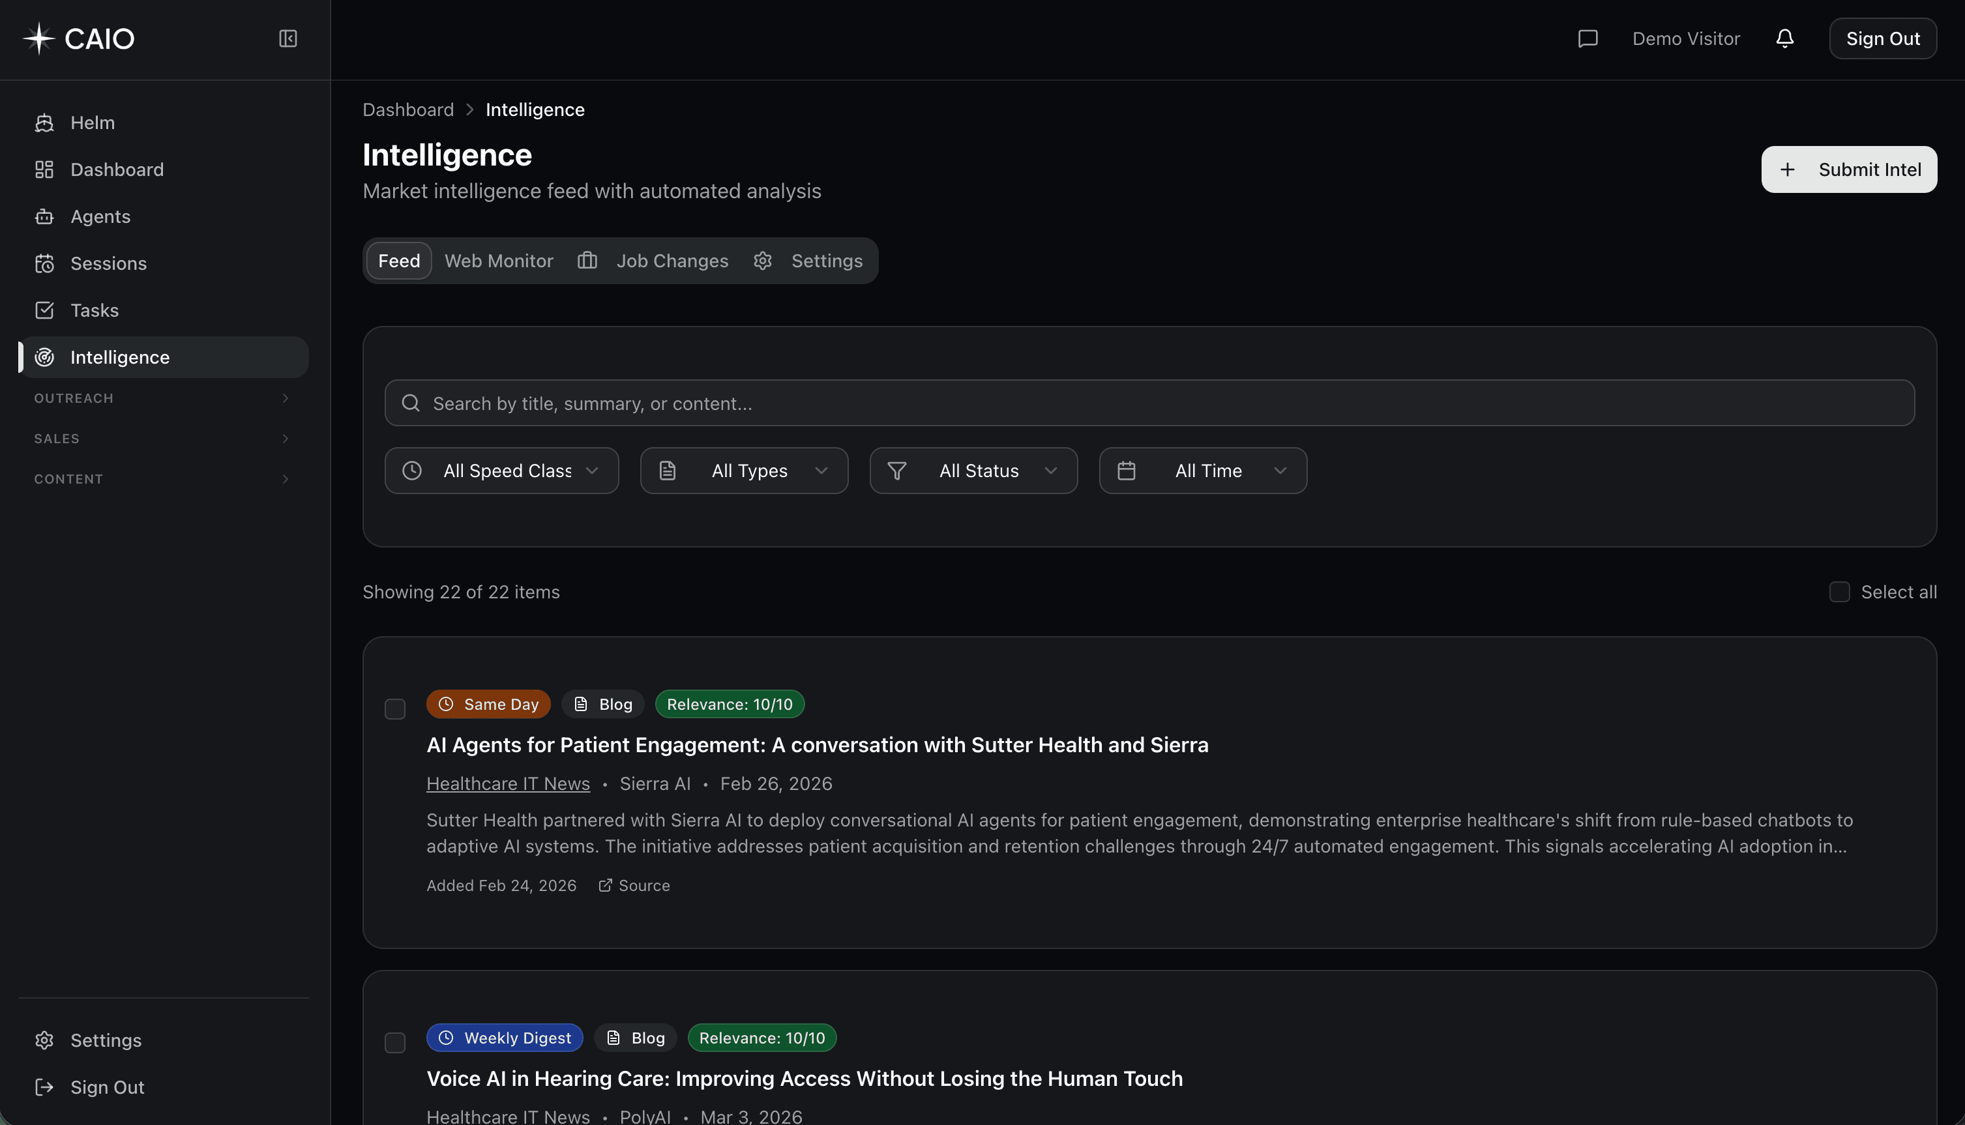Click the search by title input field
Image resolution: width=1965 pixels, height=1125 pixels.
point(927,403)
